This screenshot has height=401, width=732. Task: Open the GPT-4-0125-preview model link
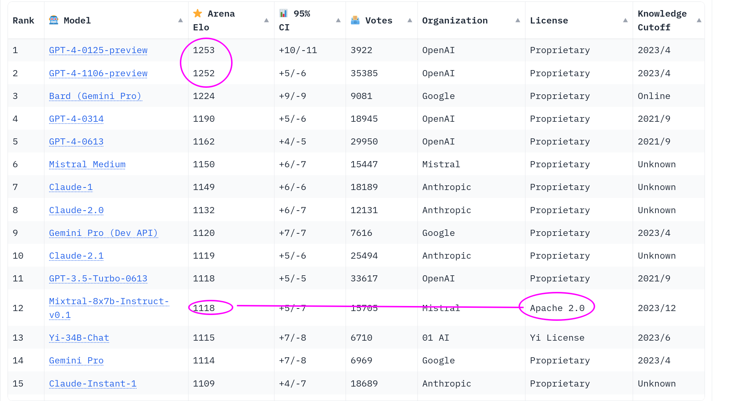pos(98,50)
